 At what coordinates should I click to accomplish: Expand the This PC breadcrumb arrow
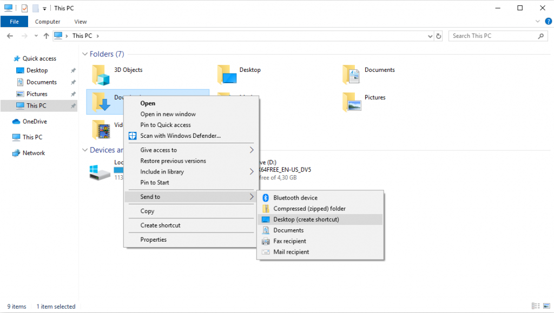pyautogui.click(x=98, y=36)
